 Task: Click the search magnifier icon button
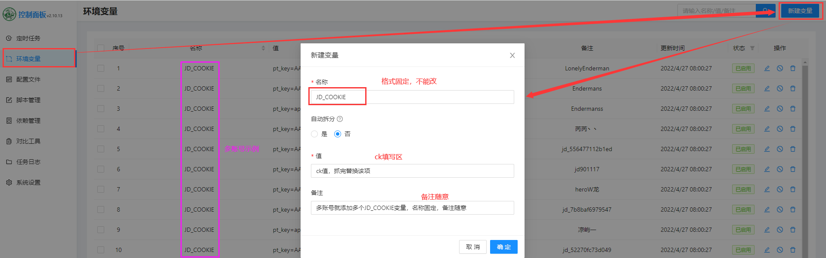point(765,11)
